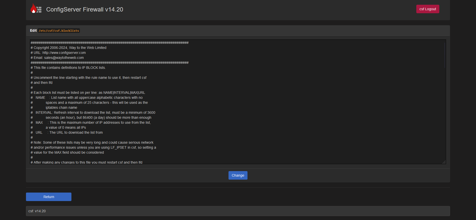Click the ConfigServer Firewall flame logo
The width and height of the screenshot is (476, 220).
[x=36, y=9]
